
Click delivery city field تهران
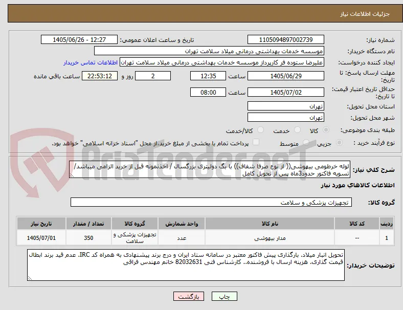[x=286, y=118]
